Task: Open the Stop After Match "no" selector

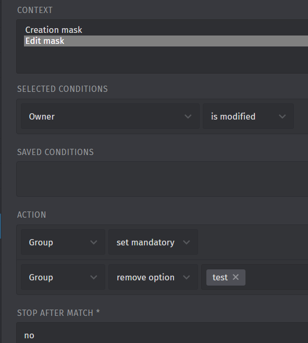Action: [162, 333]
